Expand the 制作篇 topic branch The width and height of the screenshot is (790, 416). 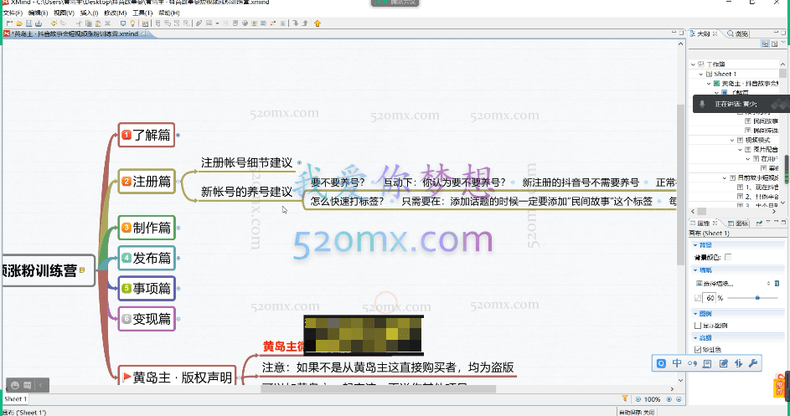[178, 228]
